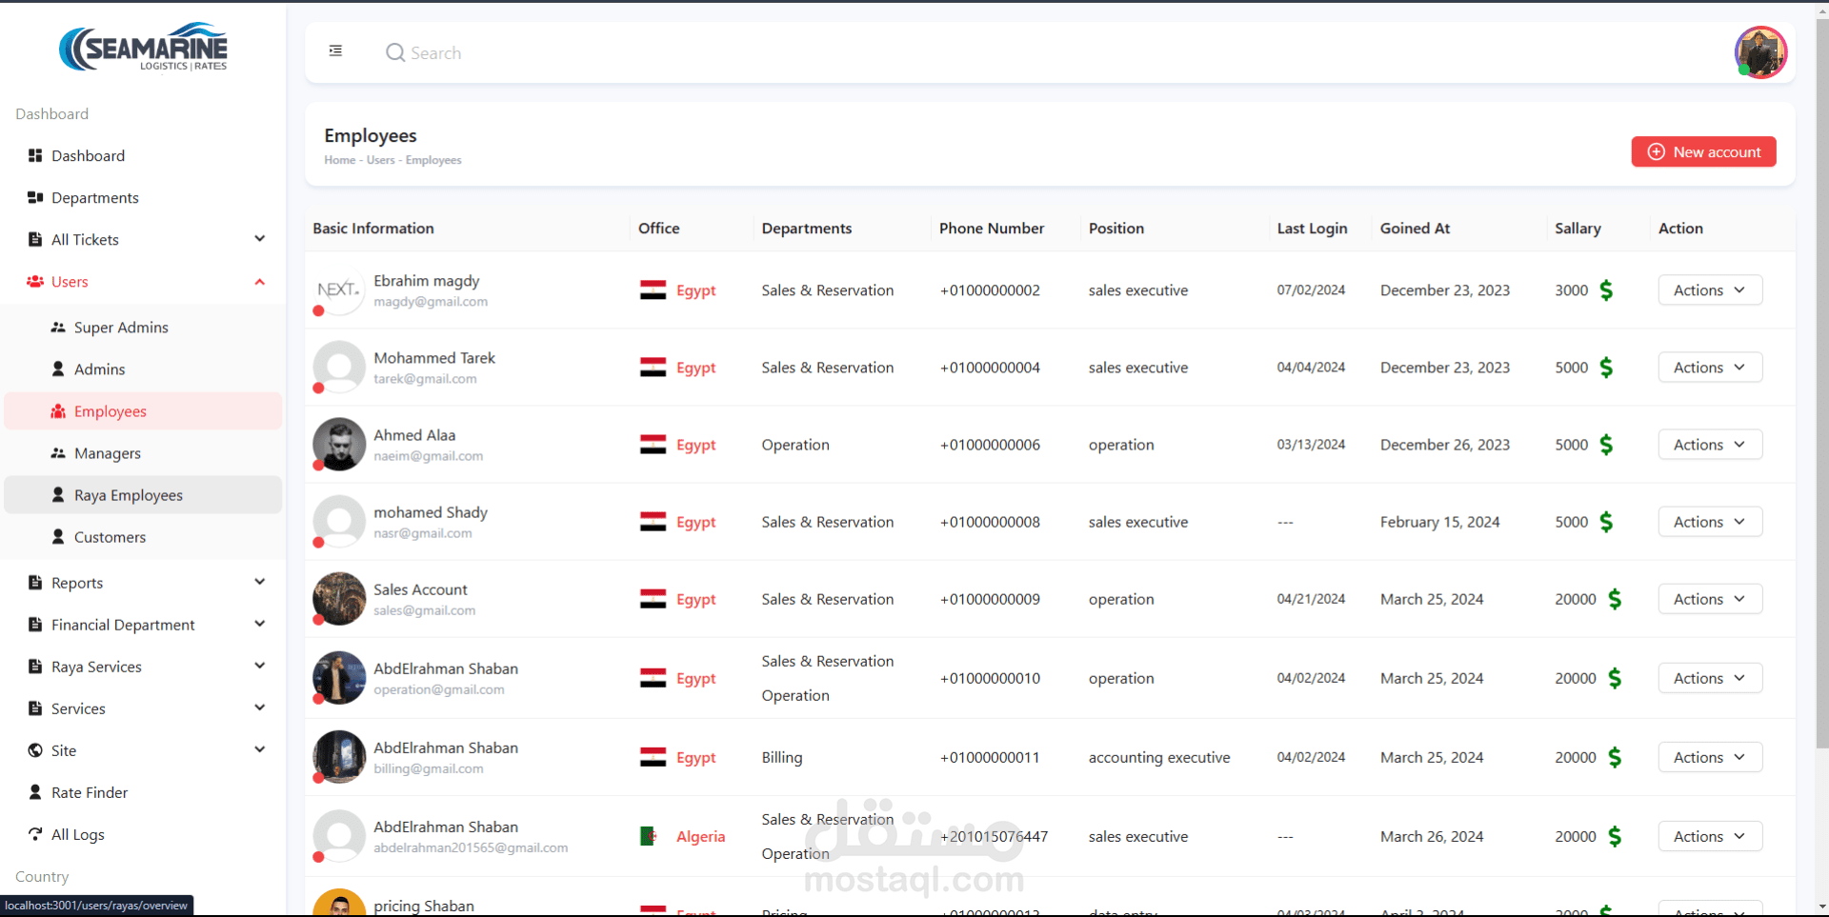Open Actions dropdown for operation@gmail.com row
Image resolution: width=1829 pixels, height=917 pixels.
[x=1710, y=678]
